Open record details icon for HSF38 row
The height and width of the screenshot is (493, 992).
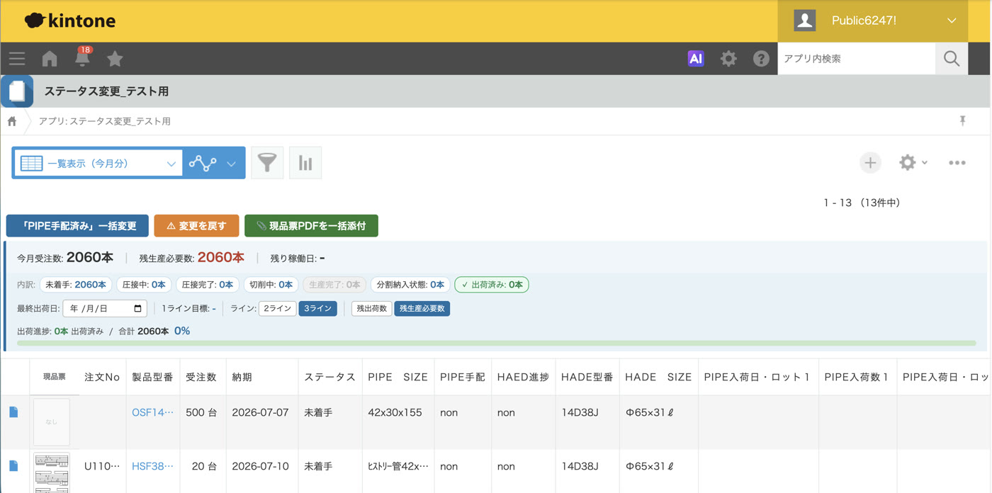point(13,466)
